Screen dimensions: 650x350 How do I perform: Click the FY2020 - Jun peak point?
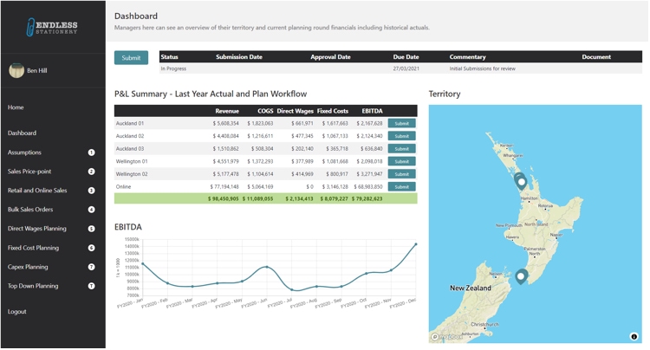pyautogui.click(x=267, y=267)
